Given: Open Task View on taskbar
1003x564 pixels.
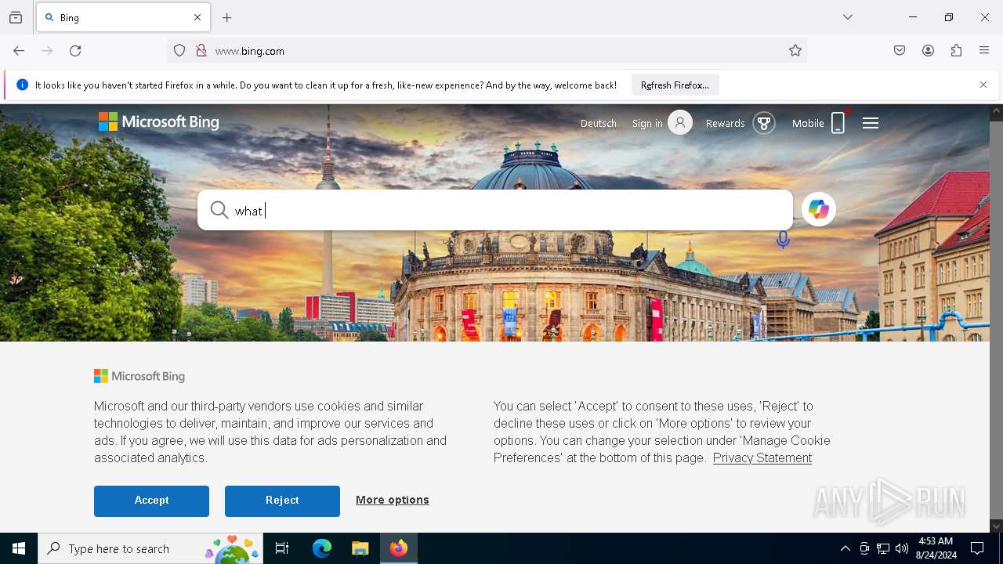Looking at the screenshot, I should [282, 548].
